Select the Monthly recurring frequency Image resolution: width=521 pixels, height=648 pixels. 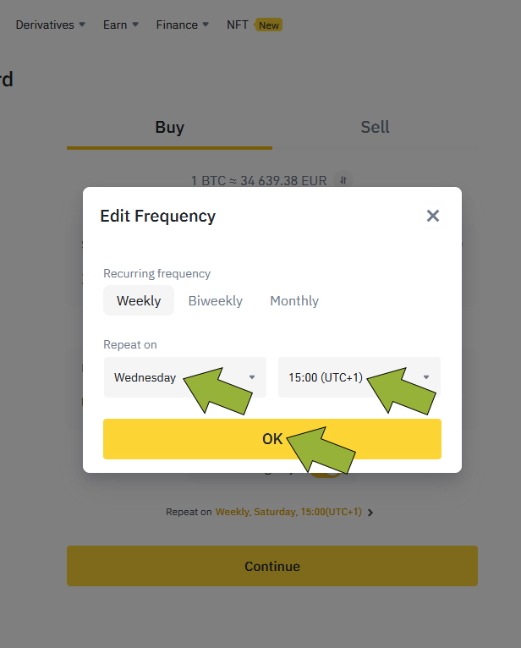(x=294, y=300)
